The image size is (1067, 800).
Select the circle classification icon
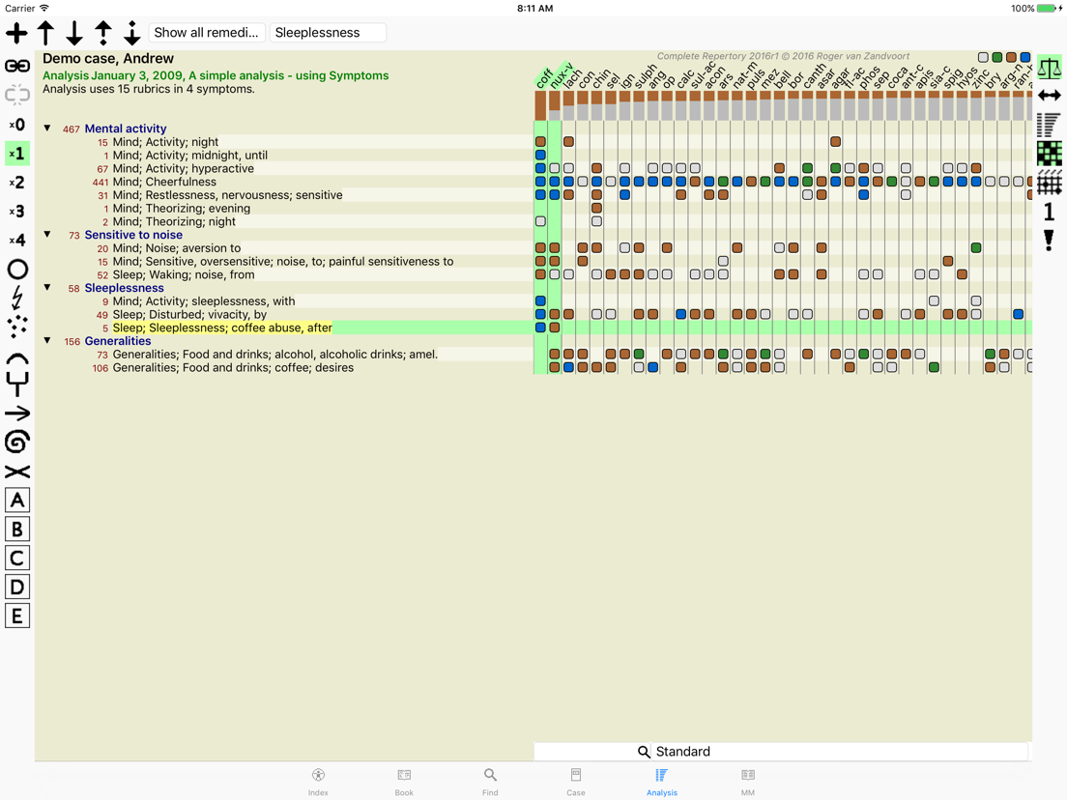tap(17, 270)
